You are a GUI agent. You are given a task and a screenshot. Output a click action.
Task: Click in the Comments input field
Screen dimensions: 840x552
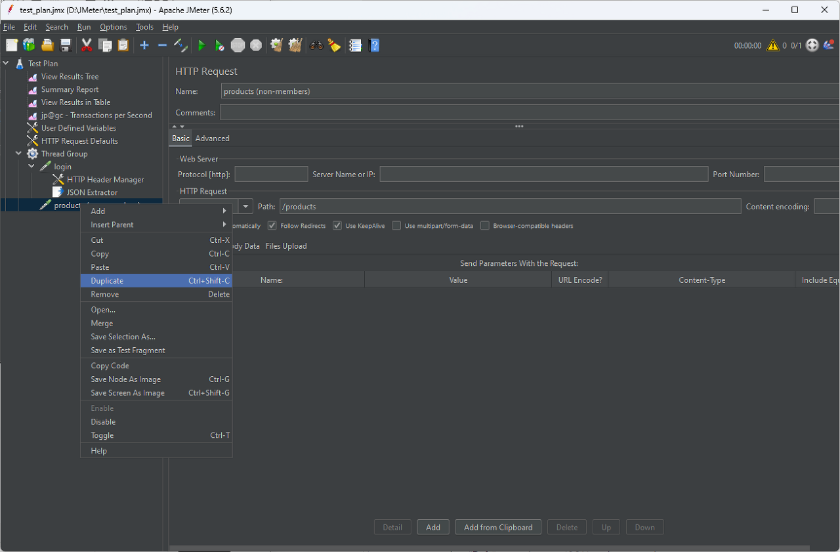coord(530,112)
